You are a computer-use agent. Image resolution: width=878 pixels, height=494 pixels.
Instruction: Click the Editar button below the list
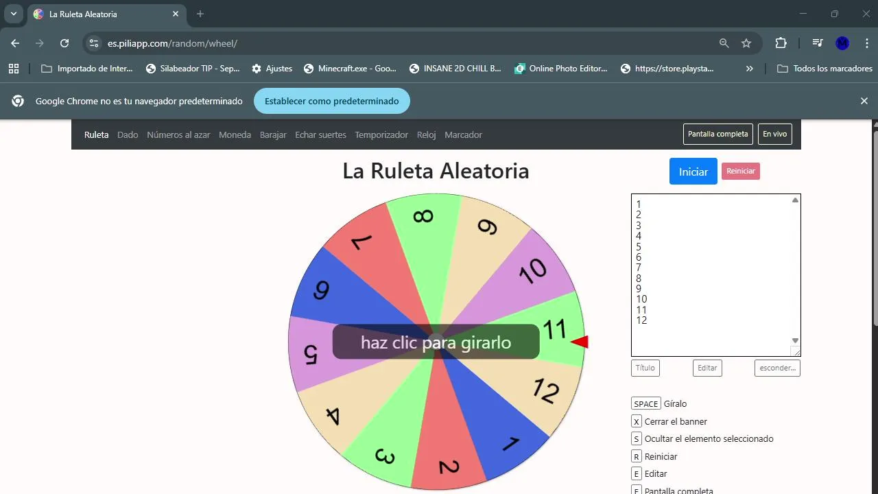coord(707,368)
